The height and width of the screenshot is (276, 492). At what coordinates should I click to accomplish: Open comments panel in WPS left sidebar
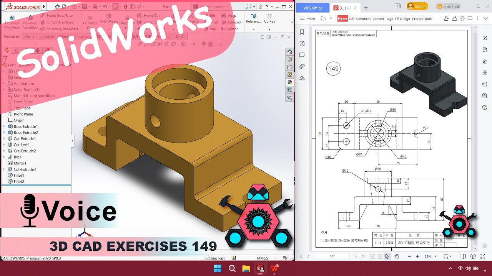pyautogui.click(x=302, y=55)
